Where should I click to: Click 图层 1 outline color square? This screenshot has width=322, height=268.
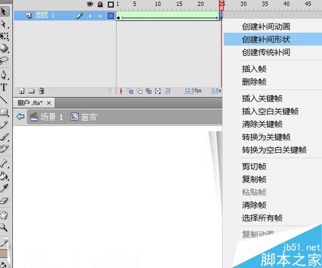click(x=111, y=16)
